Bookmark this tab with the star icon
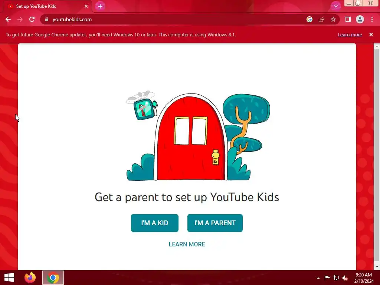This screenshot has height=285, width=380. click(333, 19)
